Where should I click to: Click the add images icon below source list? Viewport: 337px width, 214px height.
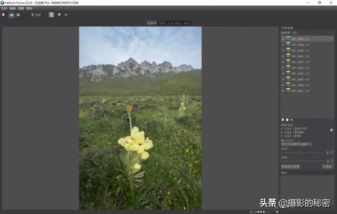pos(283,120)
